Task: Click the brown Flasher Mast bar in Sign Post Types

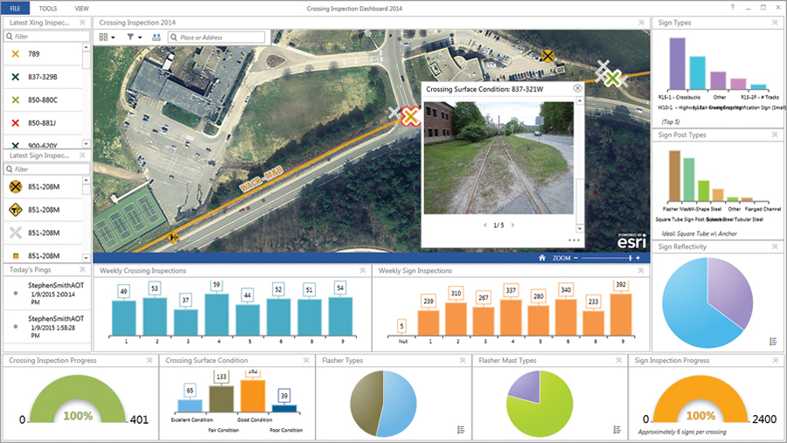Action: click(x=674, y=177)
